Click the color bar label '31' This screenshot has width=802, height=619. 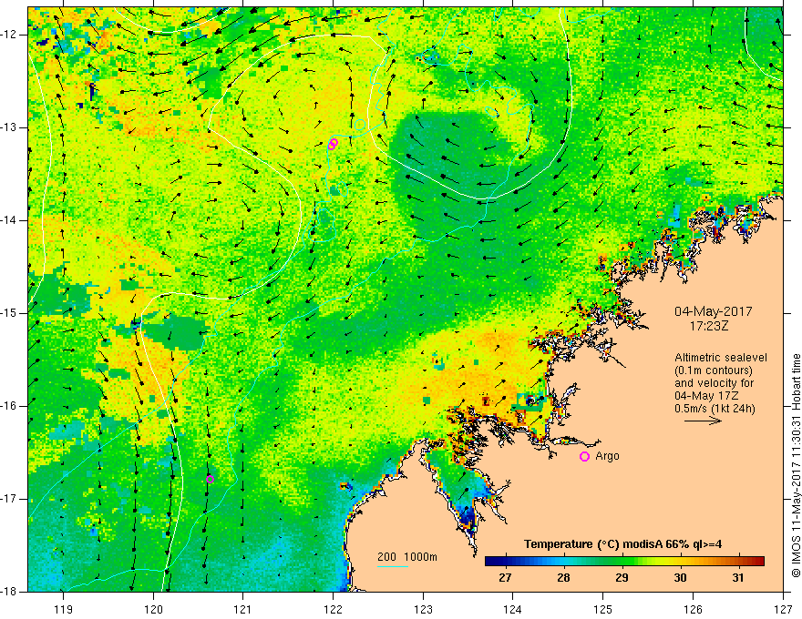[x=737, y=578]
